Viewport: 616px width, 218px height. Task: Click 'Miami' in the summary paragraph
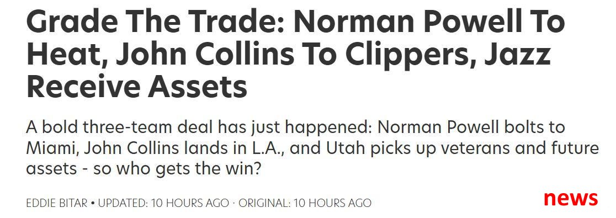(x=50, y=148)
